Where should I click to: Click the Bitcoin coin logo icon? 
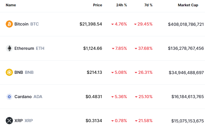[9, 24]
